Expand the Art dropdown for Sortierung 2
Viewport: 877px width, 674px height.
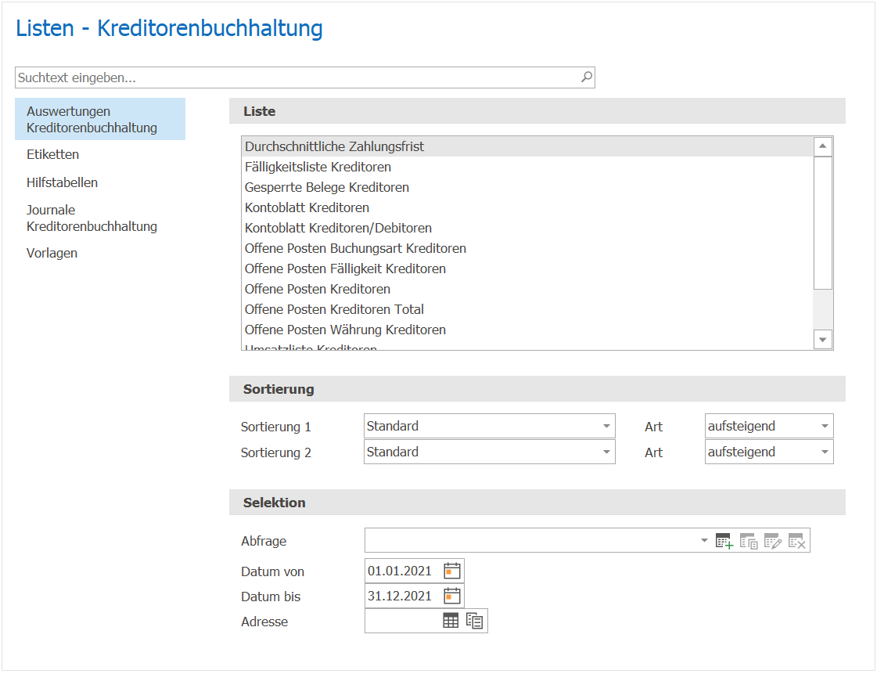click(x=769, y=452)
